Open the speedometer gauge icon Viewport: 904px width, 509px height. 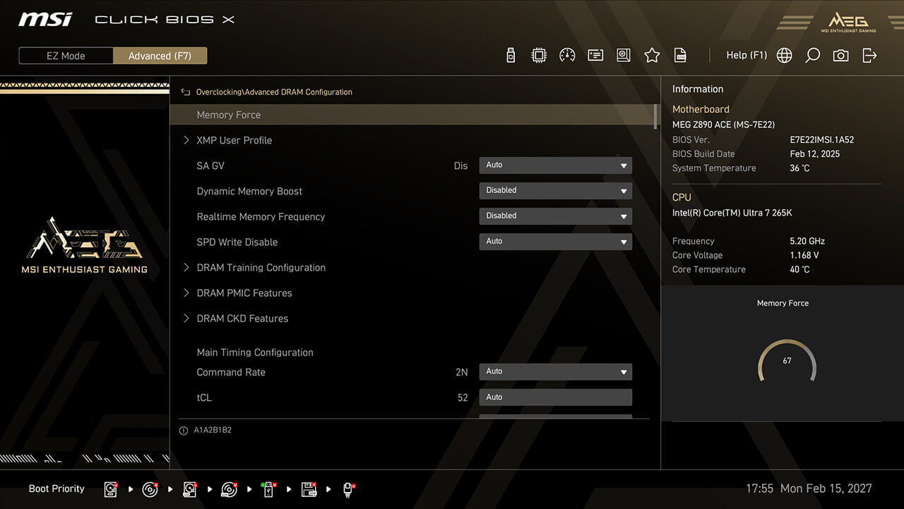point(567,55)
